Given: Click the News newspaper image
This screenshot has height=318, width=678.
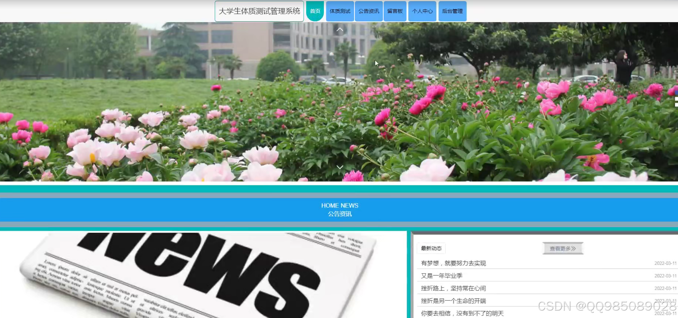Looking at the screenshot, I should coord(203,275).
